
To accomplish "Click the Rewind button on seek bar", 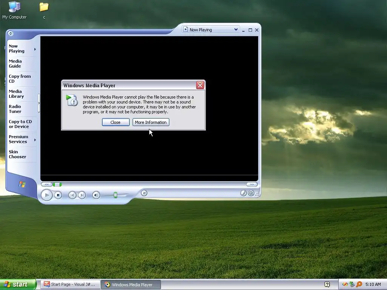I will [46, 184].
